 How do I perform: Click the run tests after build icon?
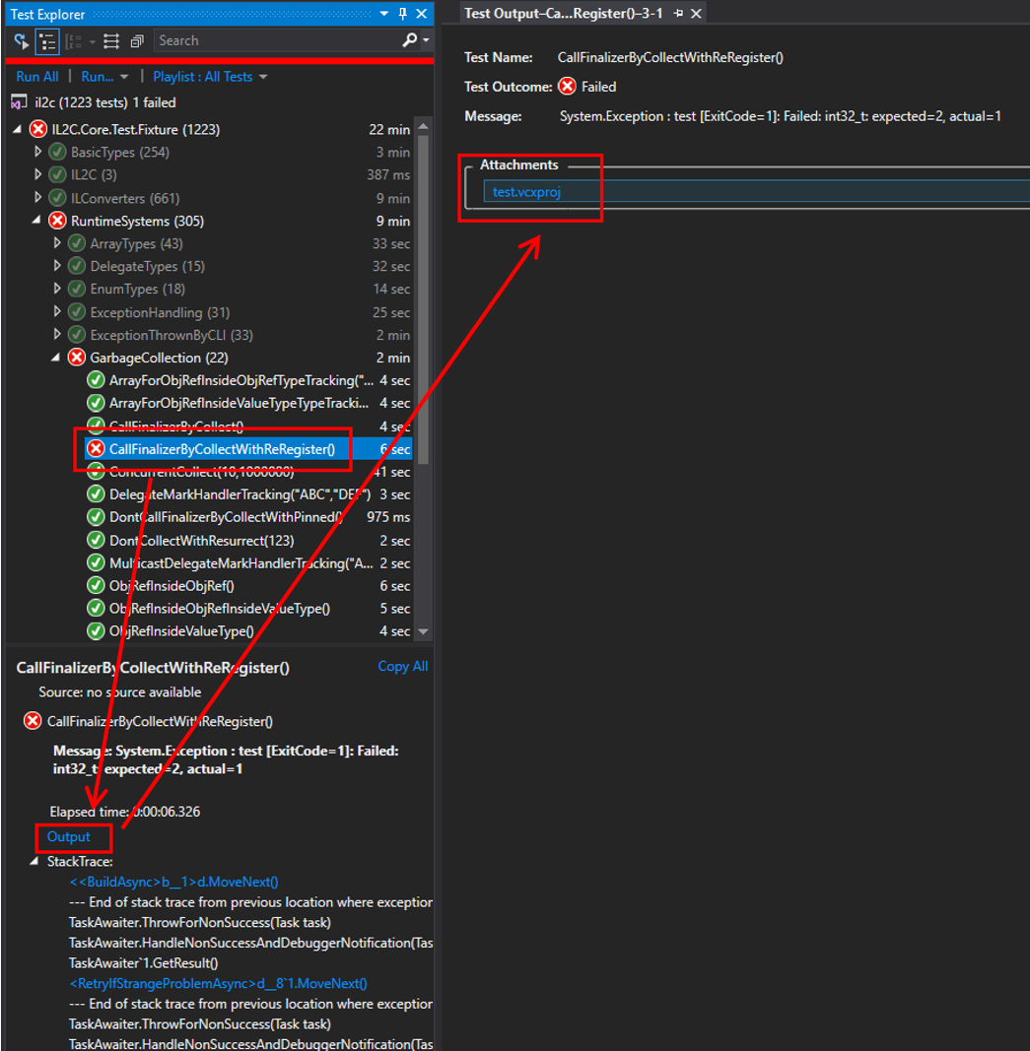[x=21, y=40]
